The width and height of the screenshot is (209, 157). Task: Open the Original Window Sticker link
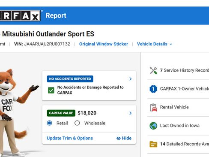click(x=104, y=44)
